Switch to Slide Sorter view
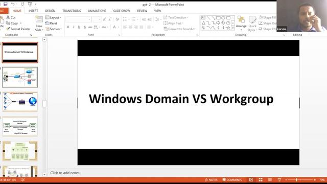The width and height of the screenshot is (327, 184). pyautogui.click(x=261, y=180)
